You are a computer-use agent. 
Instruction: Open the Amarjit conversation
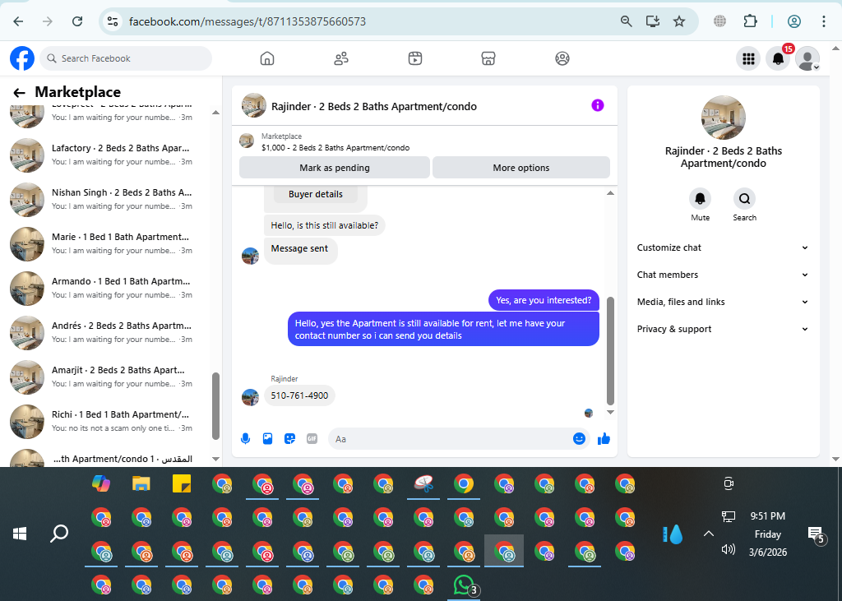click(108, 377)
